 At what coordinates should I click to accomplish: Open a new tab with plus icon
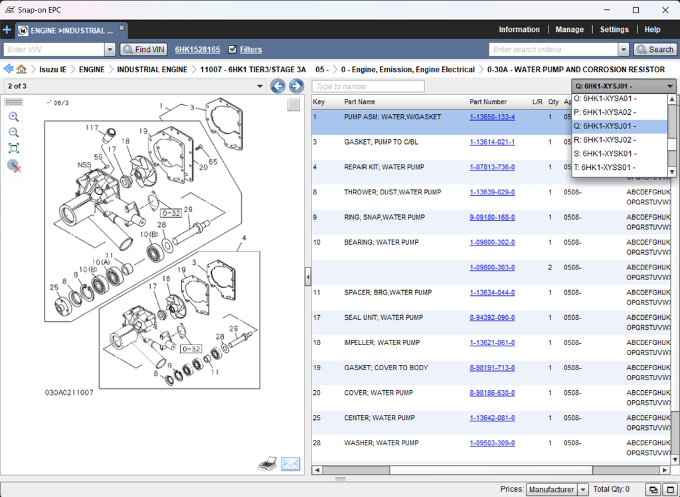pos(7,30)
